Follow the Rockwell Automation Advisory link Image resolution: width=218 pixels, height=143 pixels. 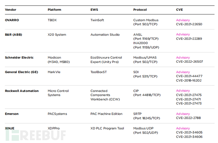[x=183, y=91]
